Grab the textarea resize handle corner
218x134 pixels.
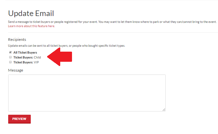164,110
